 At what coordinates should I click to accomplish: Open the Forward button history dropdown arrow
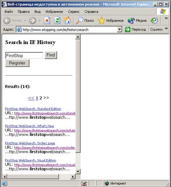click(40, 21)
